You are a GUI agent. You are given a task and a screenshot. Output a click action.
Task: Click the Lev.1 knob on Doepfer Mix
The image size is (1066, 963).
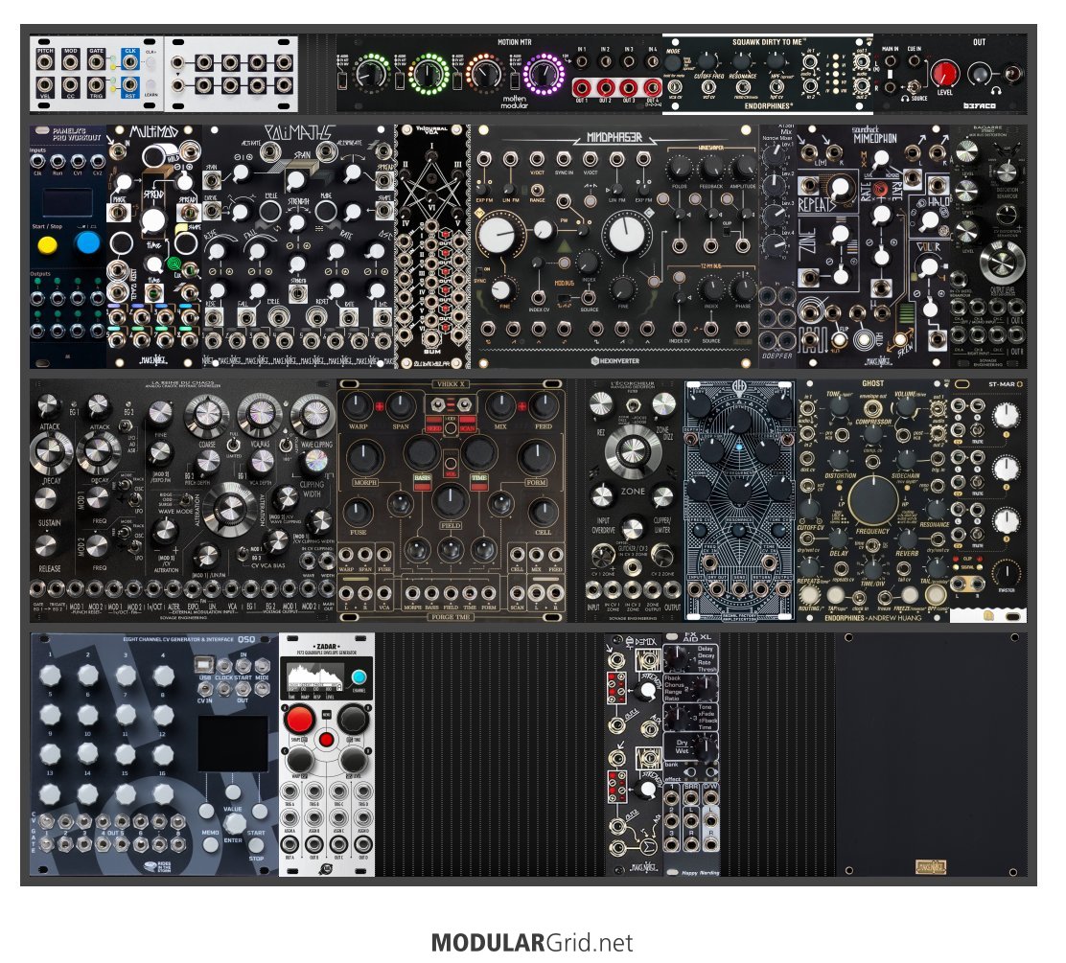[773, 157]
